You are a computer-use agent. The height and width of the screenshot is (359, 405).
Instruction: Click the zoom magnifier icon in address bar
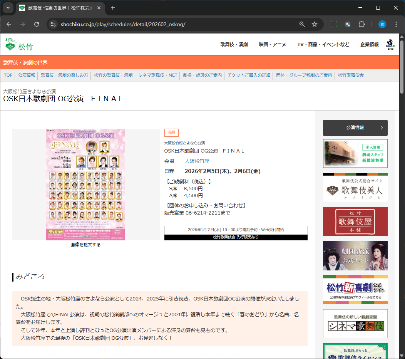[x=302, y=24]
